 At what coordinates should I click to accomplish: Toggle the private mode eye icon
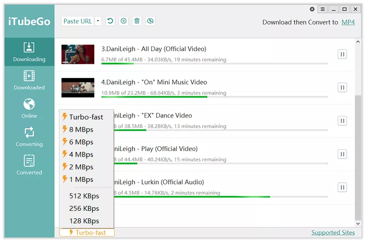150,21
